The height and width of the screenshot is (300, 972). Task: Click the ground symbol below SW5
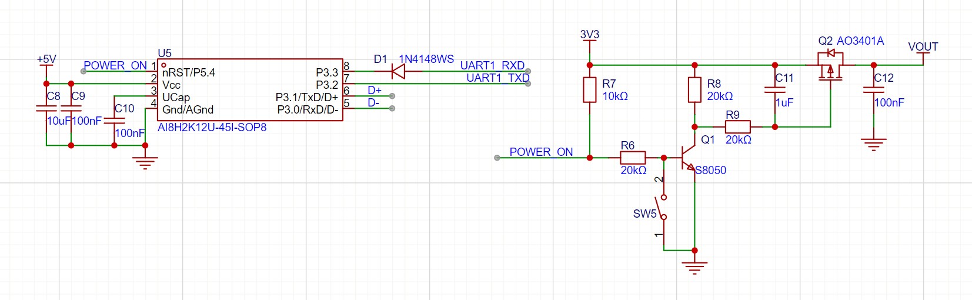[694, 266]
